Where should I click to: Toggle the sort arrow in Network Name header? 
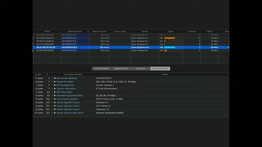(x=88, y=31)
